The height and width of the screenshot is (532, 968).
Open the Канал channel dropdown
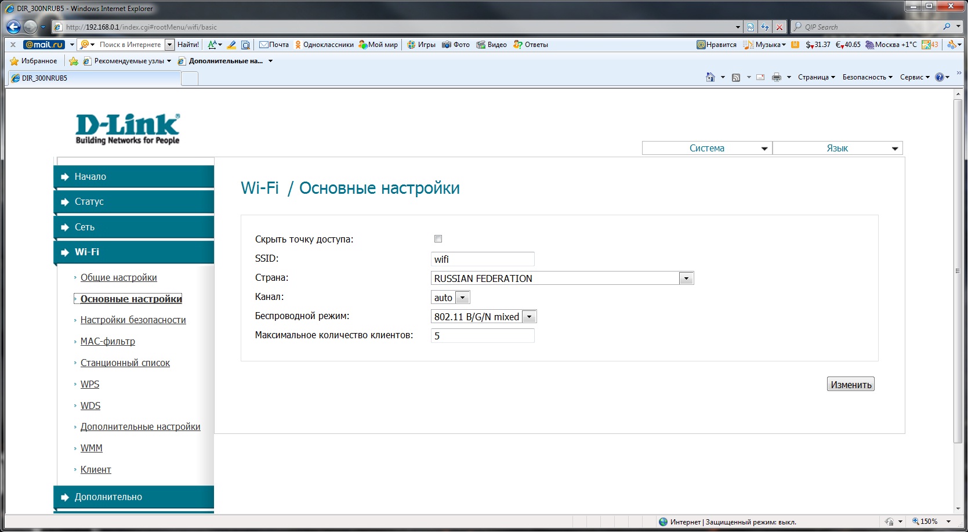coord(462,298)
